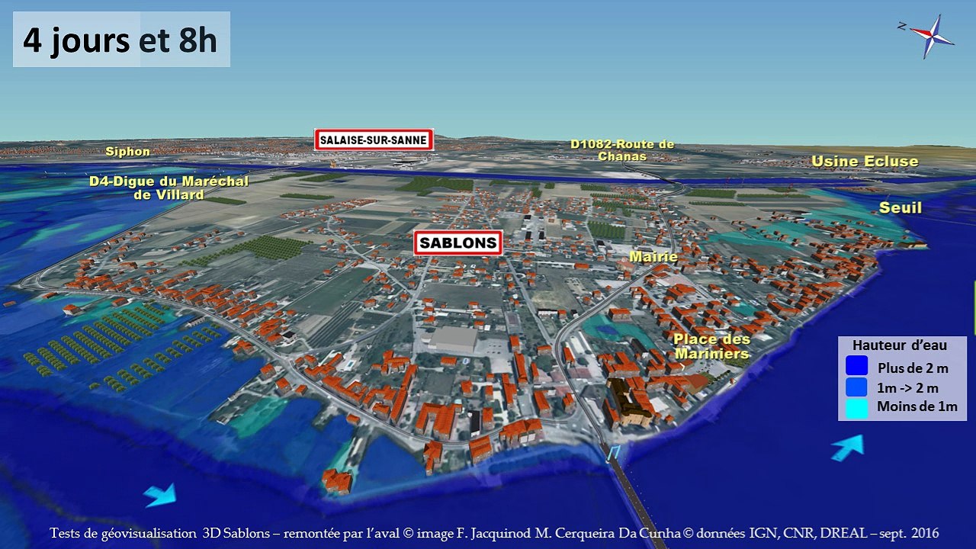Click the 'Usine Ecluse' label
Viewport: 976px width, 549px height.
(865, 162)
